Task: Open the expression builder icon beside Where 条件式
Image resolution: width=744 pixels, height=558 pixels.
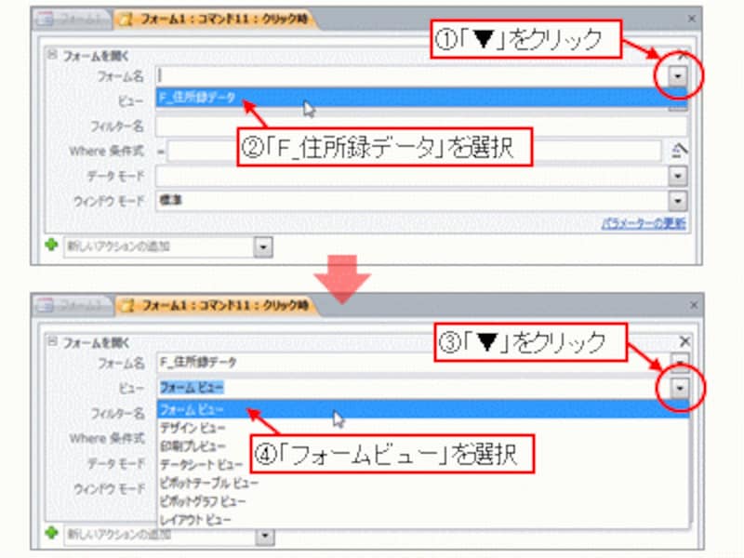Action: [x=679, y=151]
